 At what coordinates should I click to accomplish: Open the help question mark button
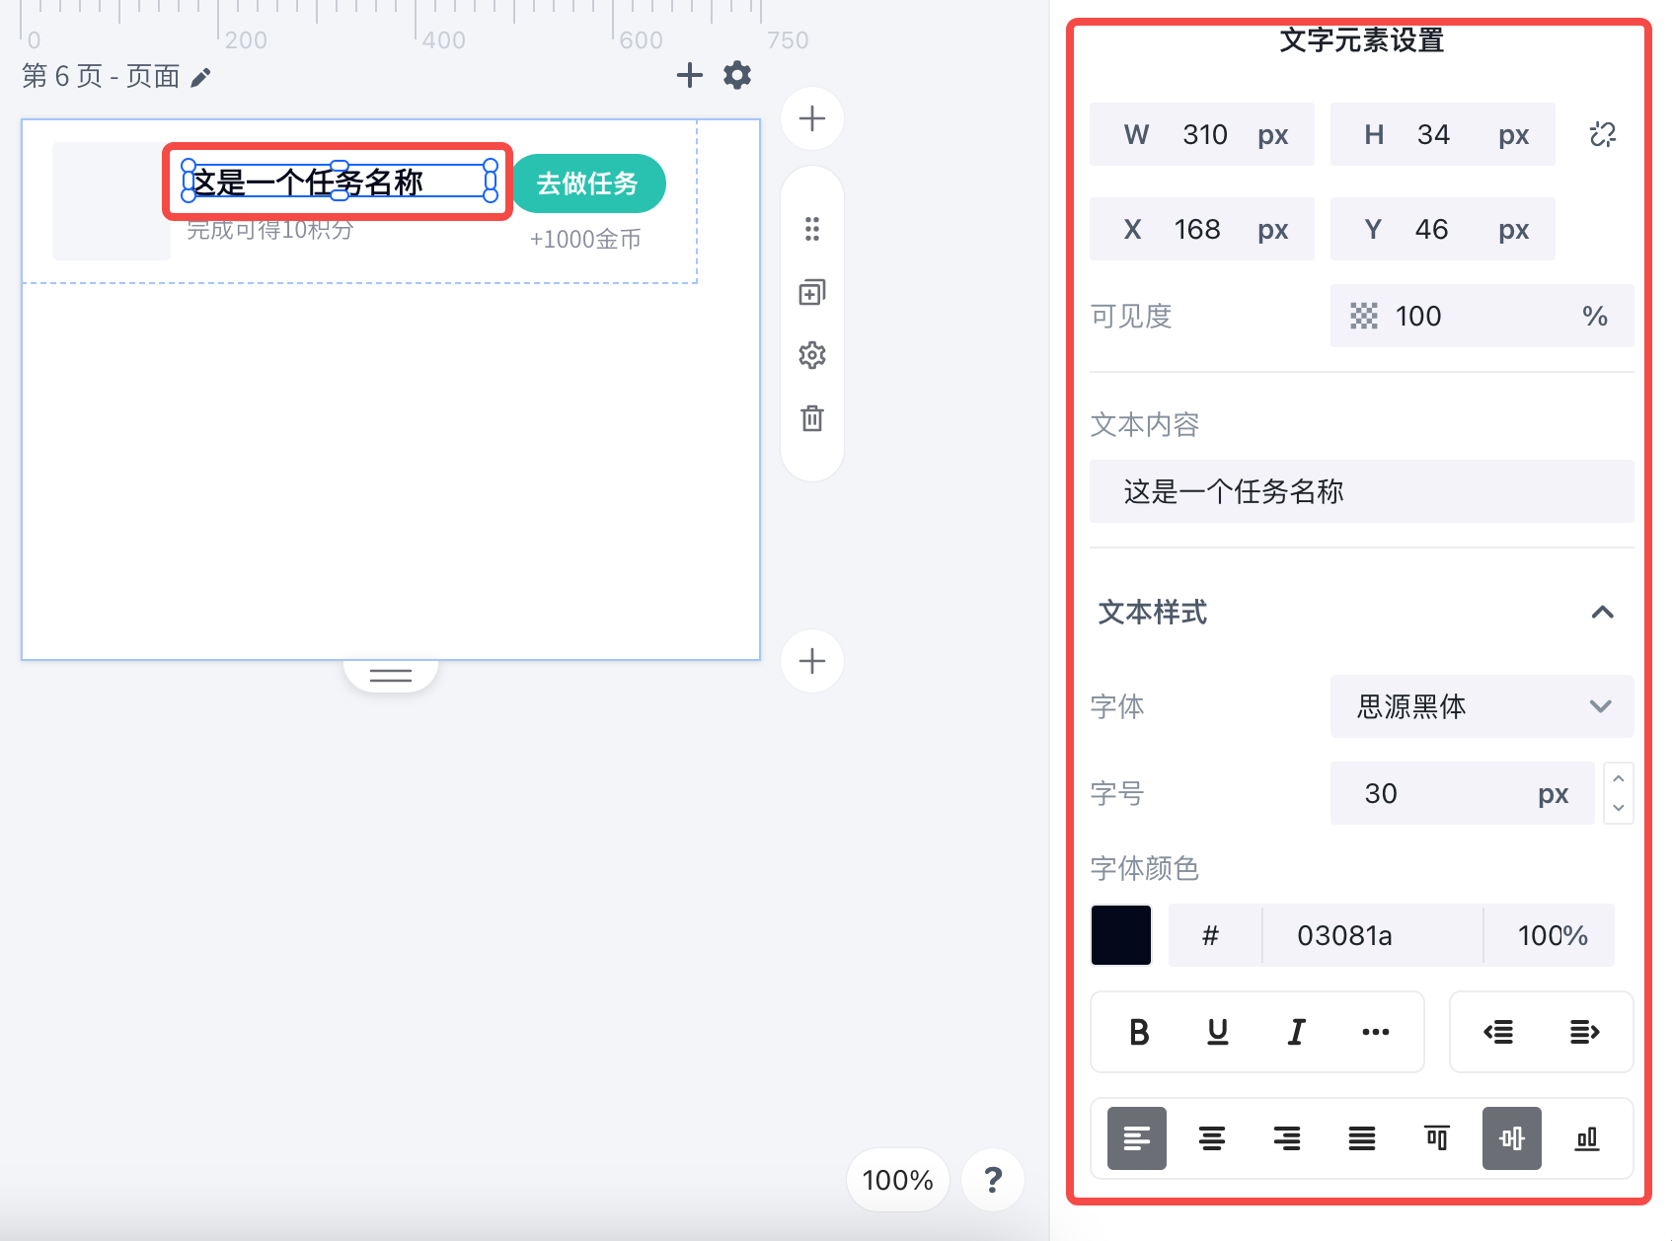click(x=993, y=1180)
